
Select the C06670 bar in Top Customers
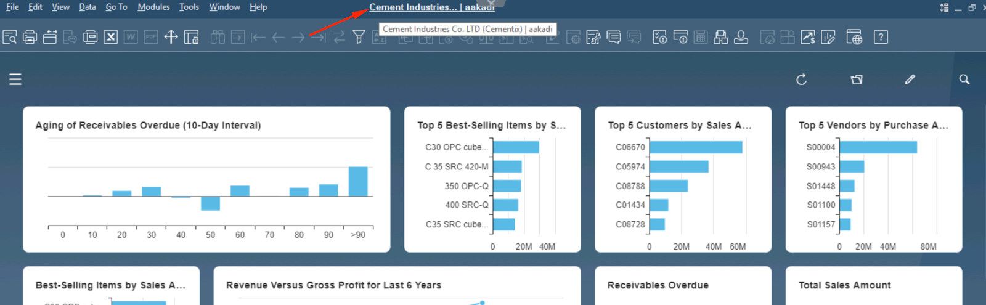[695, 147]
